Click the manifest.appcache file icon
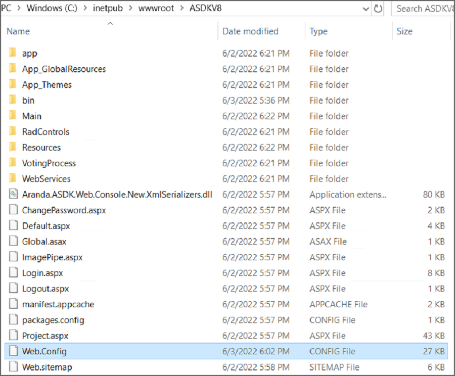The width and height of the screenshot is (455, 376). point(13,304)
